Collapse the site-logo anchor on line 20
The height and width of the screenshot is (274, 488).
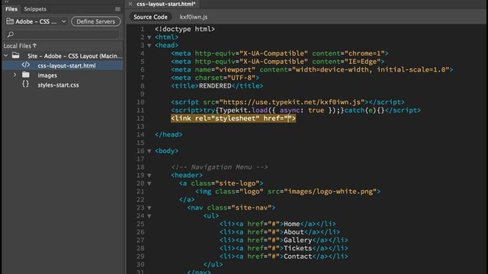click(149, 183)
